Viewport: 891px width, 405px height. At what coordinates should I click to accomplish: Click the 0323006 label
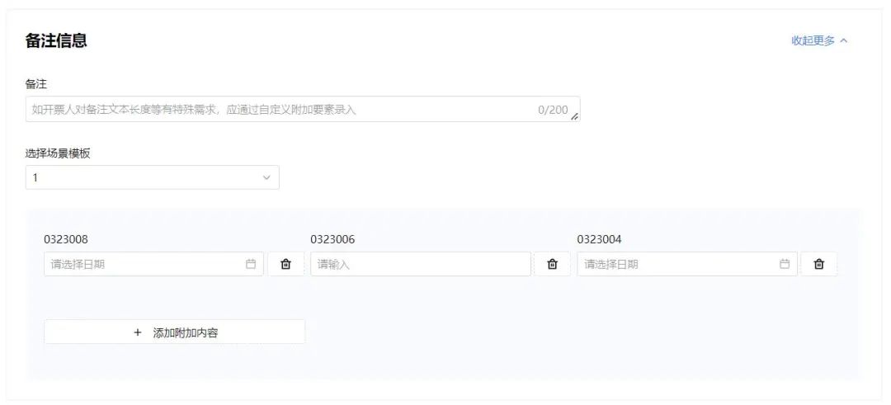pyautogui.click(x=332, y=240)
